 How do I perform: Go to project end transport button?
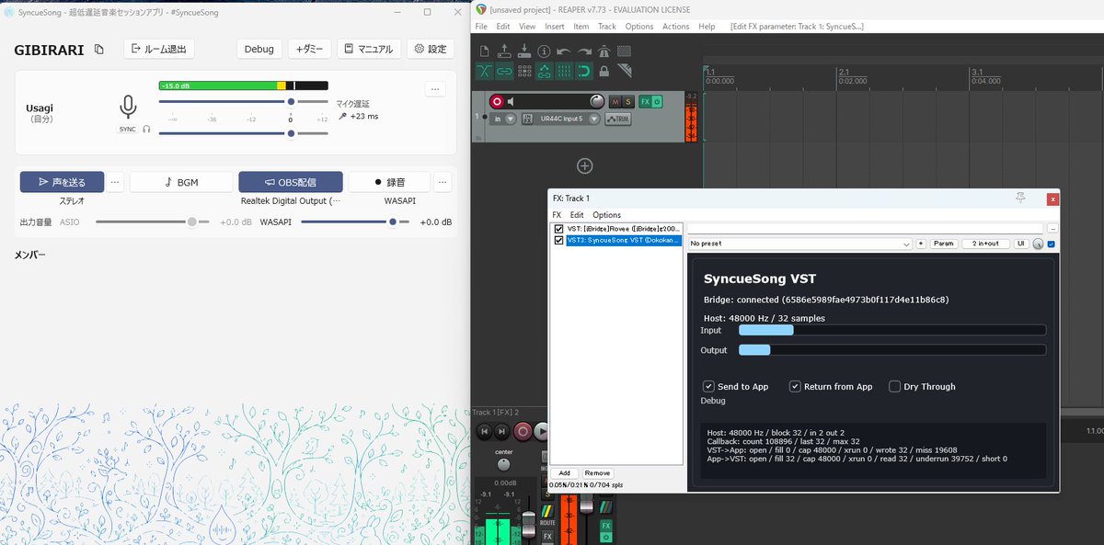coord(501,430)
